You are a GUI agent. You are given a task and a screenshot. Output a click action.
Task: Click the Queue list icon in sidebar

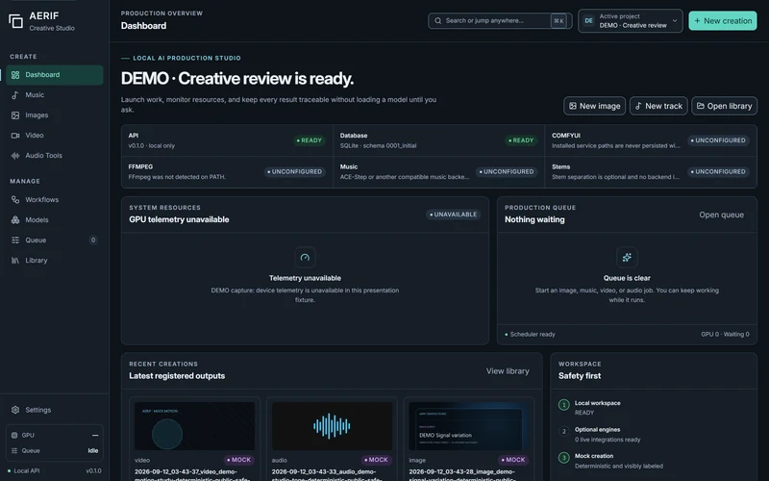coord(15,240)
